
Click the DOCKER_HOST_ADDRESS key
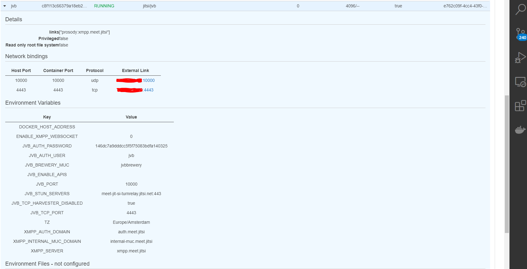[x=47, y=127]
